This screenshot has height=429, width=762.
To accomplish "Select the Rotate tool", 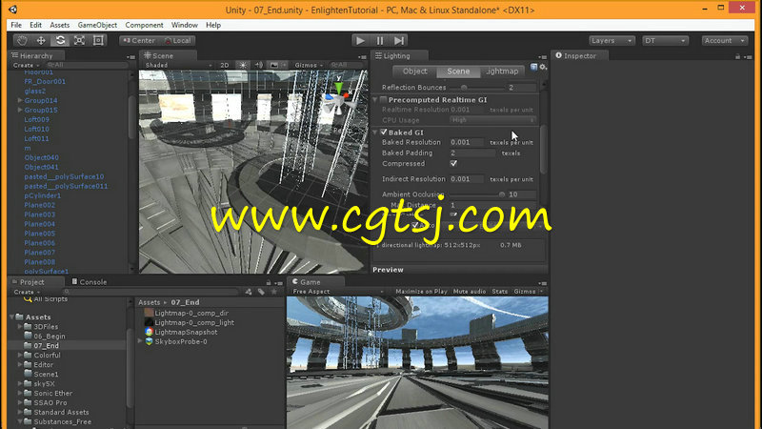I will pyautogui.click(x=60, y=40).
